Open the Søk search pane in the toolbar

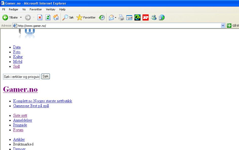pyautogui.click(x=68, y=17)
